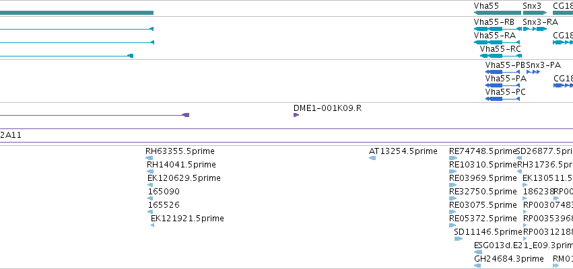Click the SD11146.5prime EST arrow
Screen dimensions: 573x269
[459, 239]
